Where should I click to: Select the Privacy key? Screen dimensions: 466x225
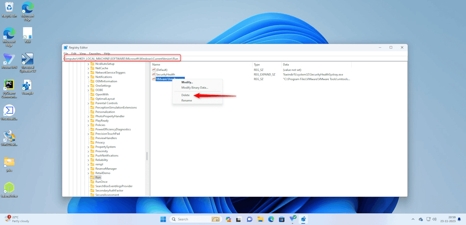pos(97,142)
